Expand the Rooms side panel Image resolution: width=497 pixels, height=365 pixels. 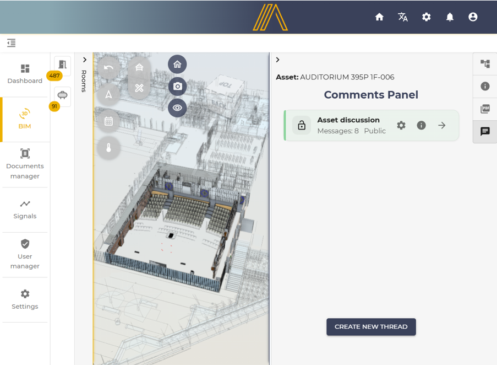(84, 60)
